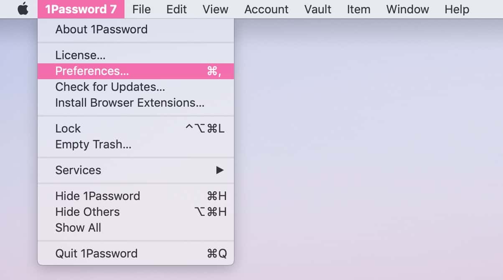Viewport: 503px width, 280px height.
Task: Open the File menu
Action: pyautogui.click(x=142, y=9)
